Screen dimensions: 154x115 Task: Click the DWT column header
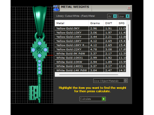[110, 23]
